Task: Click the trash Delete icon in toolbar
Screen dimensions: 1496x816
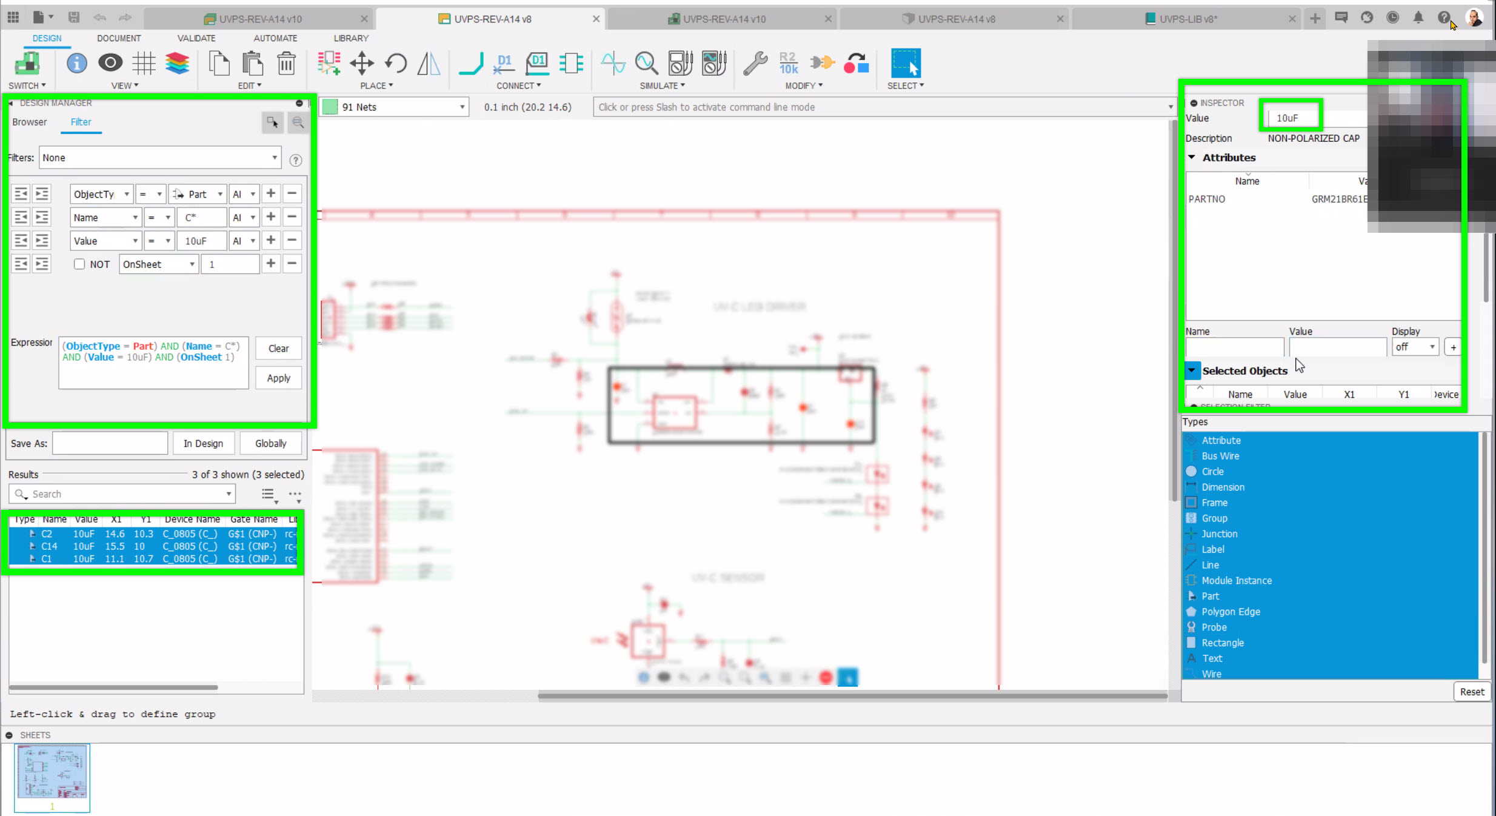Action: pyautogui.click(x=286, y=63)
